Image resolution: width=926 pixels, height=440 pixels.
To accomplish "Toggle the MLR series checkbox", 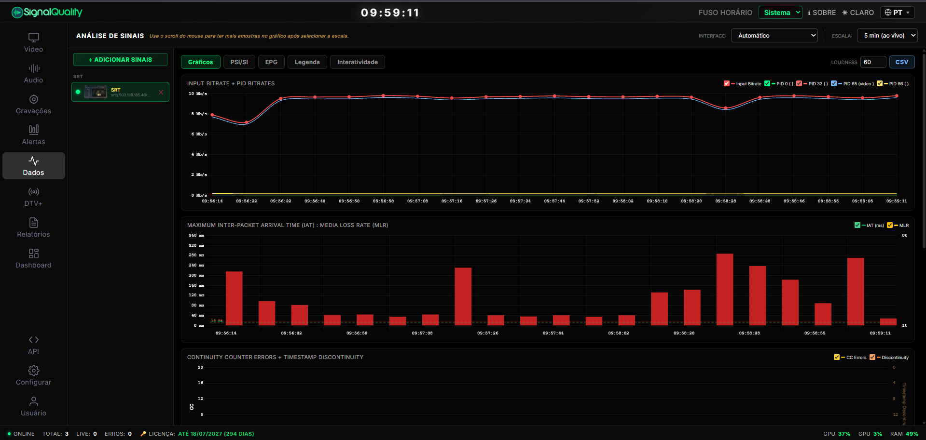I will coord(890,225).
